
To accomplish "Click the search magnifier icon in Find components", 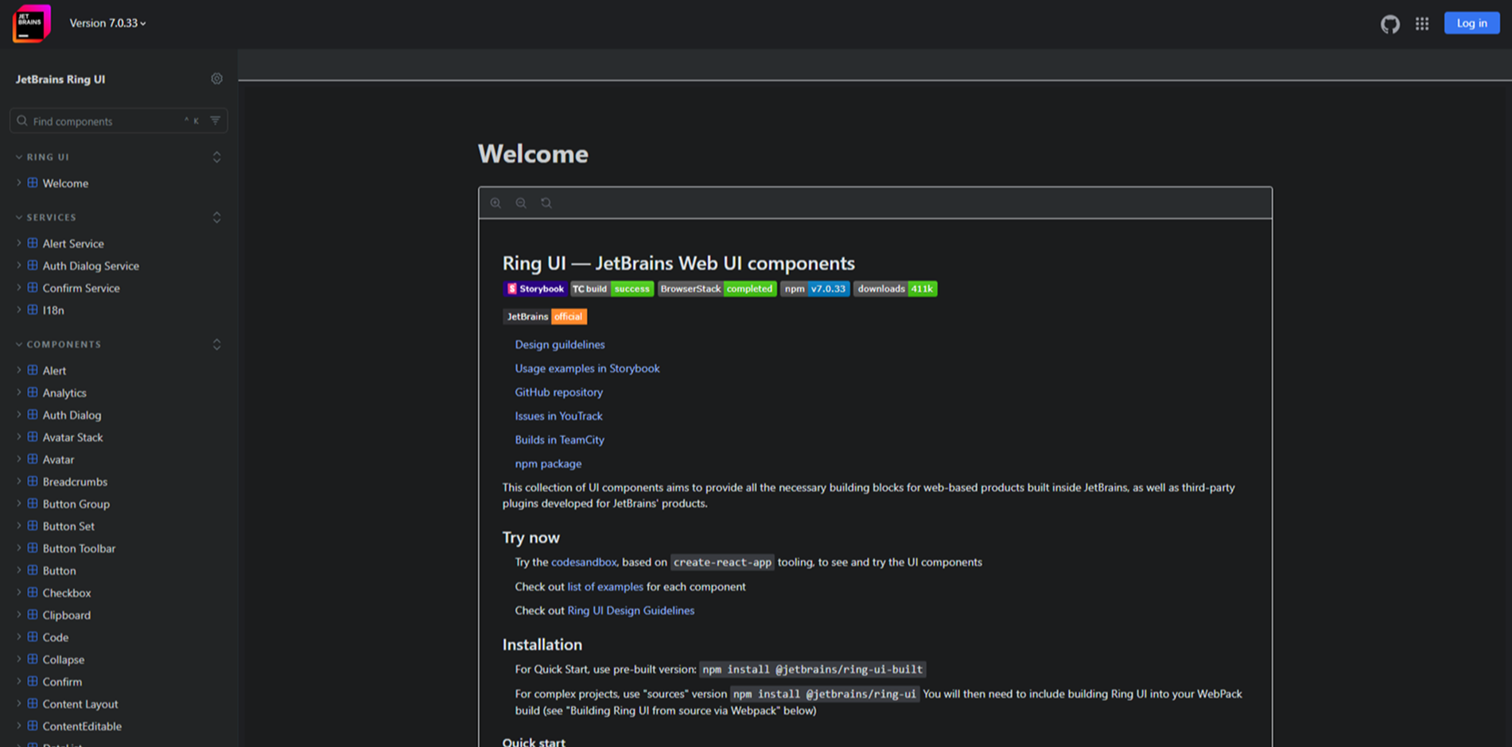I will (x=22, y=121).
